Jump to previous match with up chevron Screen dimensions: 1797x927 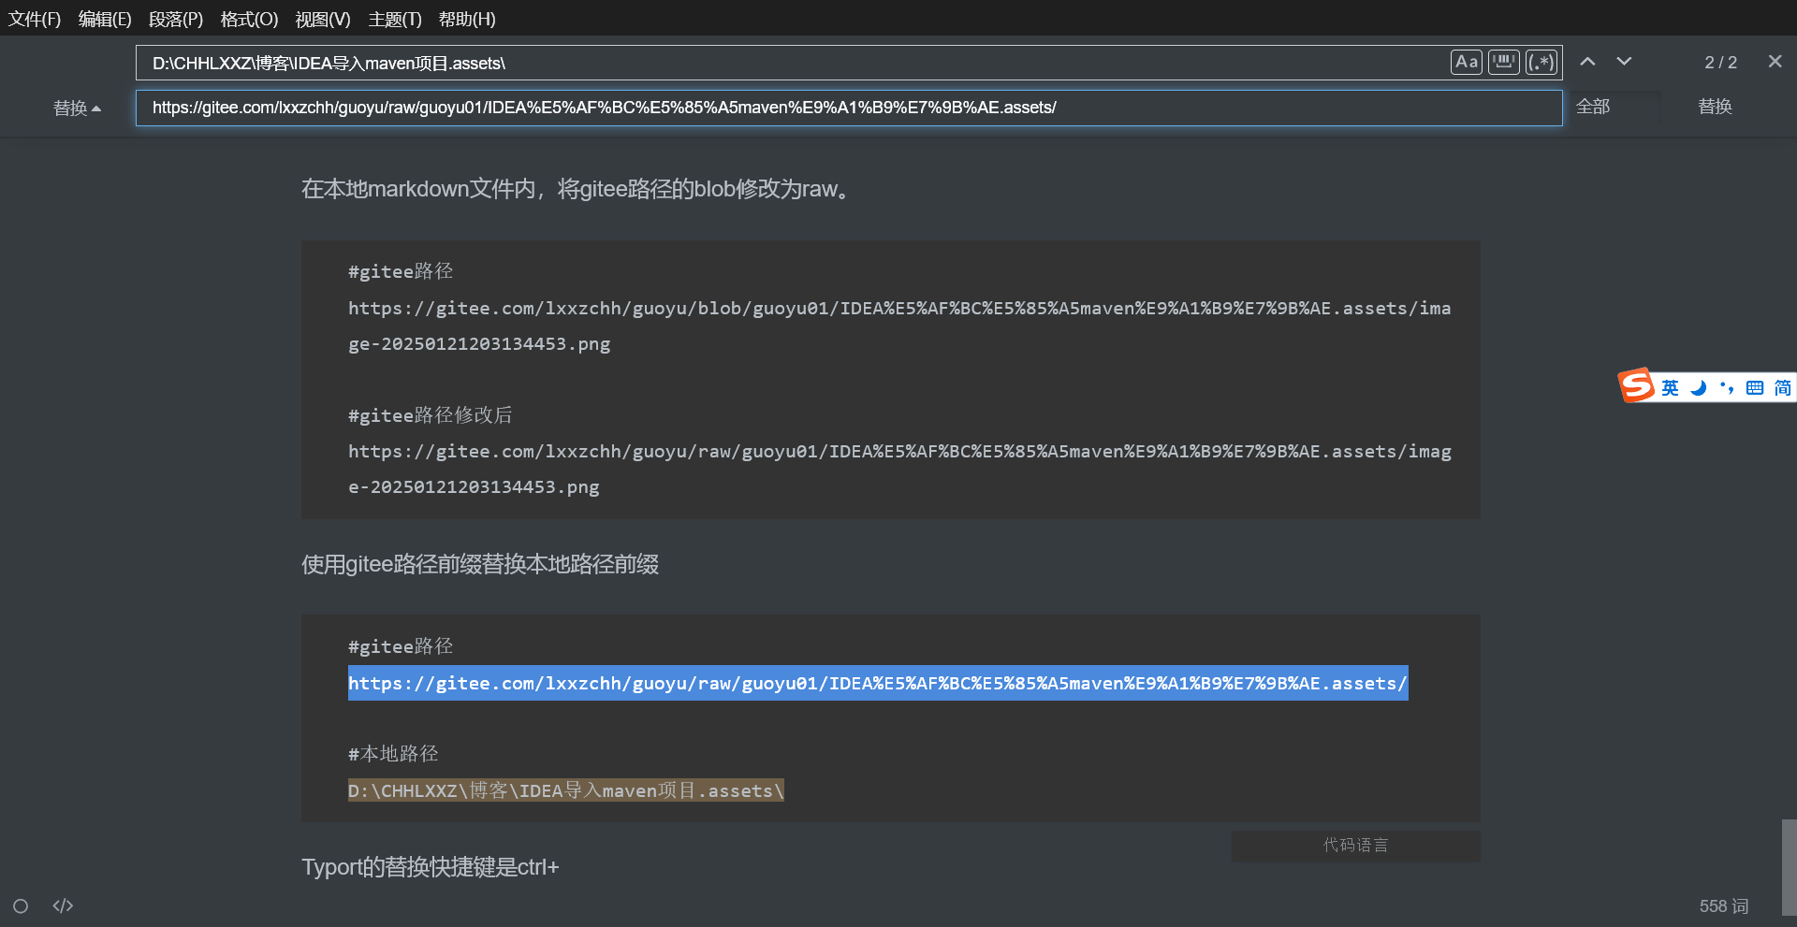[1587, 61]
